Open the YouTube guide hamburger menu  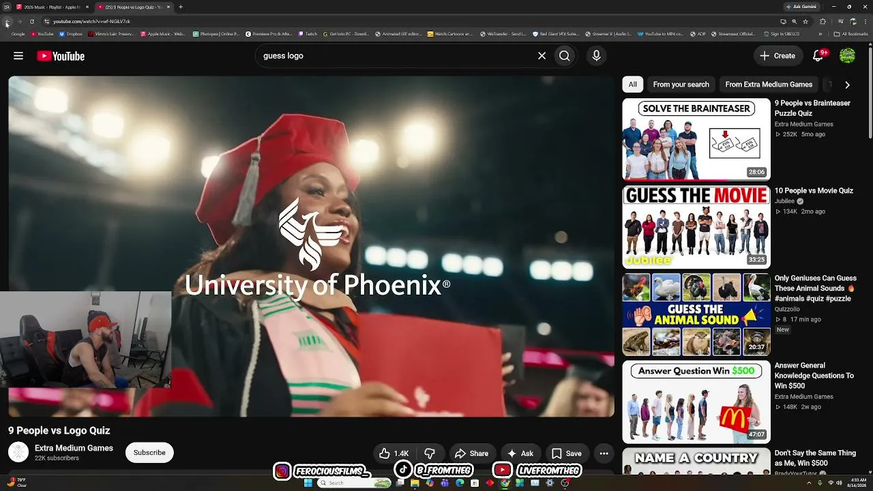[18, 56]
